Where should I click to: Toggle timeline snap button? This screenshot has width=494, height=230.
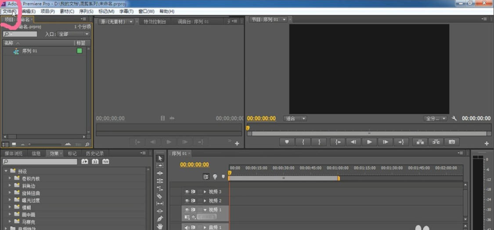206,177
